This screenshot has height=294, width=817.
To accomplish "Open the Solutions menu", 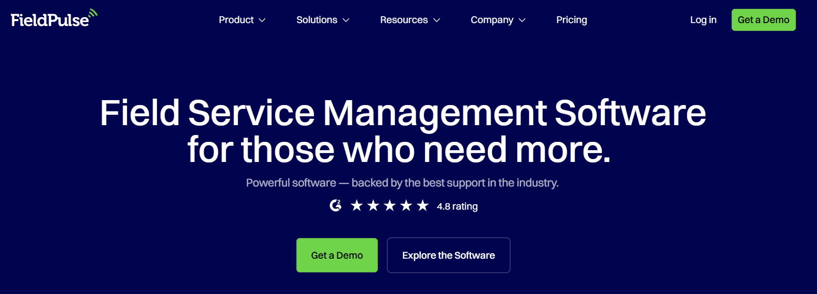I will 323,20.
